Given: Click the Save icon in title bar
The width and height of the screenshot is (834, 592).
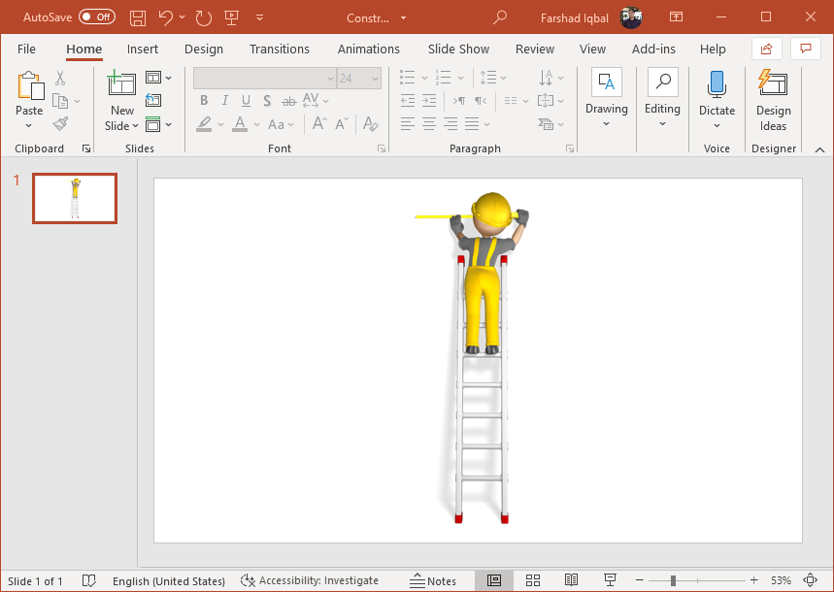Looking at the screenshot, I should click(138, 17).
